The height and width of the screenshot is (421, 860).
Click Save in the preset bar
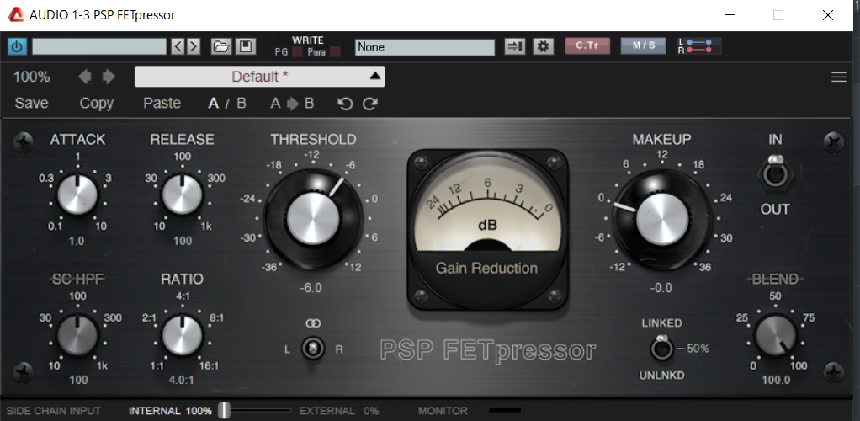click(x=31, y=104)
